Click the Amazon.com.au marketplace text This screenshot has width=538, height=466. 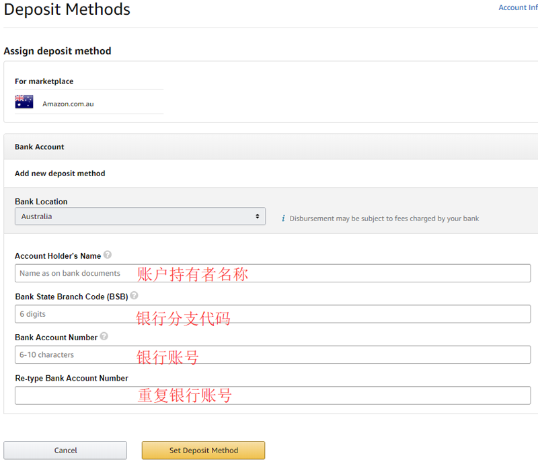pyautogui.click(x=68, y=104)
